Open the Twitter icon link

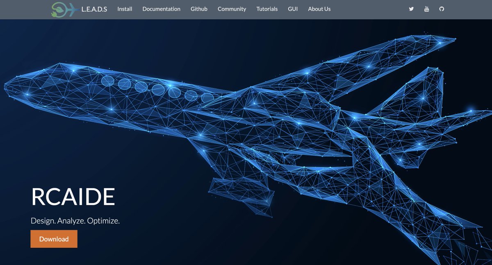click(412, 9)
